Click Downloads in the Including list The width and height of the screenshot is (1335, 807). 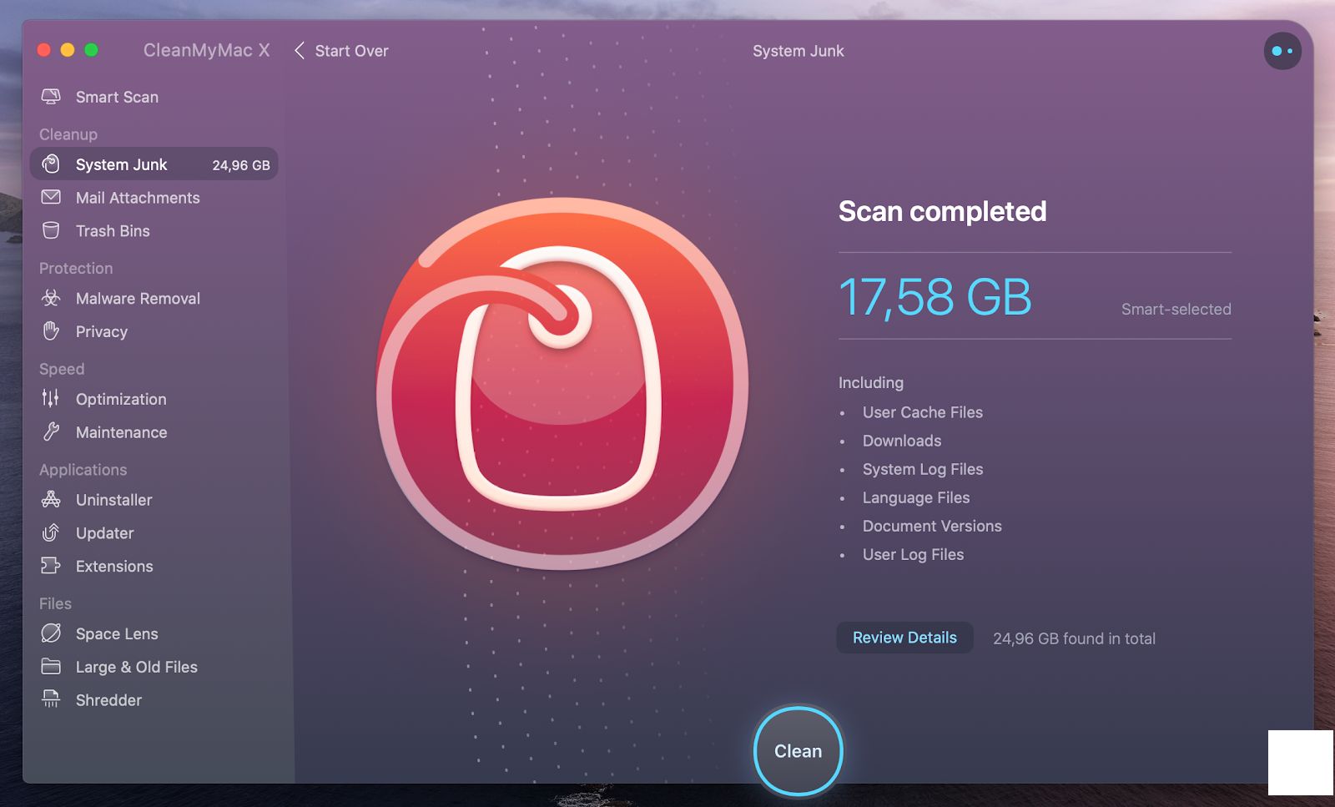click(x=902, y=441)
